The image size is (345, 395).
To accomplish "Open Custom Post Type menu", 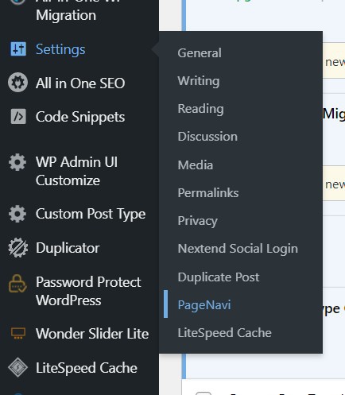I will (91, 214).
